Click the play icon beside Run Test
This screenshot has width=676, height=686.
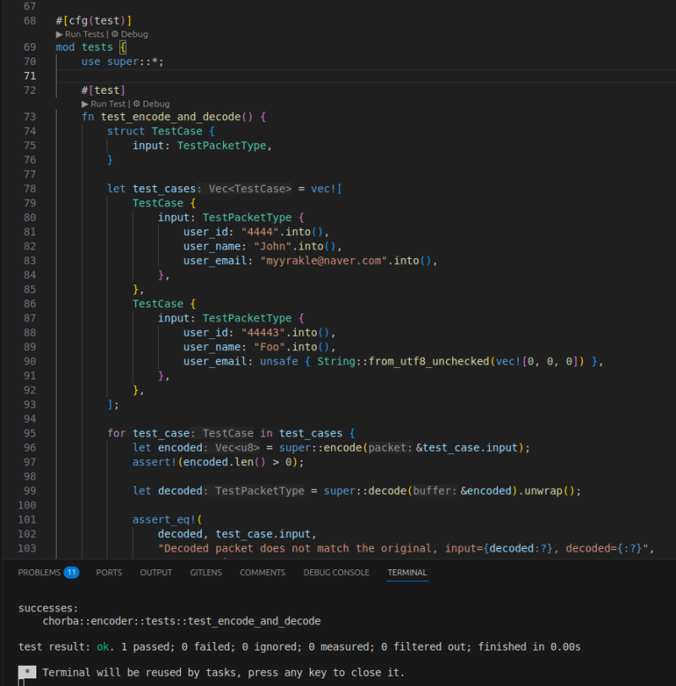pos(85,103)
